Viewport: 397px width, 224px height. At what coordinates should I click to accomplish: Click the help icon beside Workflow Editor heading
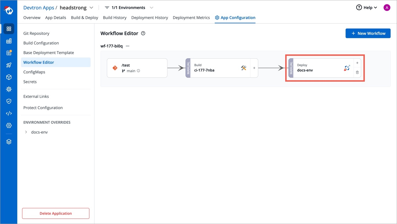click(143, 34)
